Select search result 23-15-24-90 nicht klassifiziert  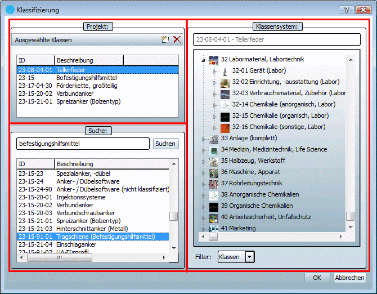[93, 189]
